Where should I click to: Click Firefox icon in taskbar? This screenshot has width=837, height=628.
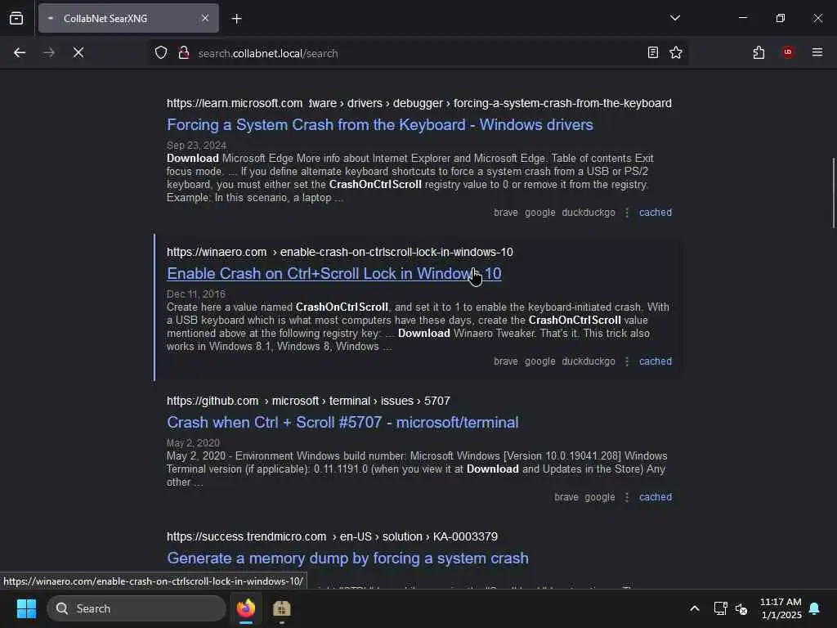pos(246,608)
